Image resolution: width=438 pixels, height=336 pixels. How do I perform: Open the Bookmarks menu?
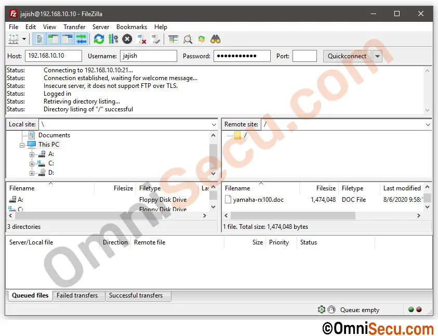[131, 27]
